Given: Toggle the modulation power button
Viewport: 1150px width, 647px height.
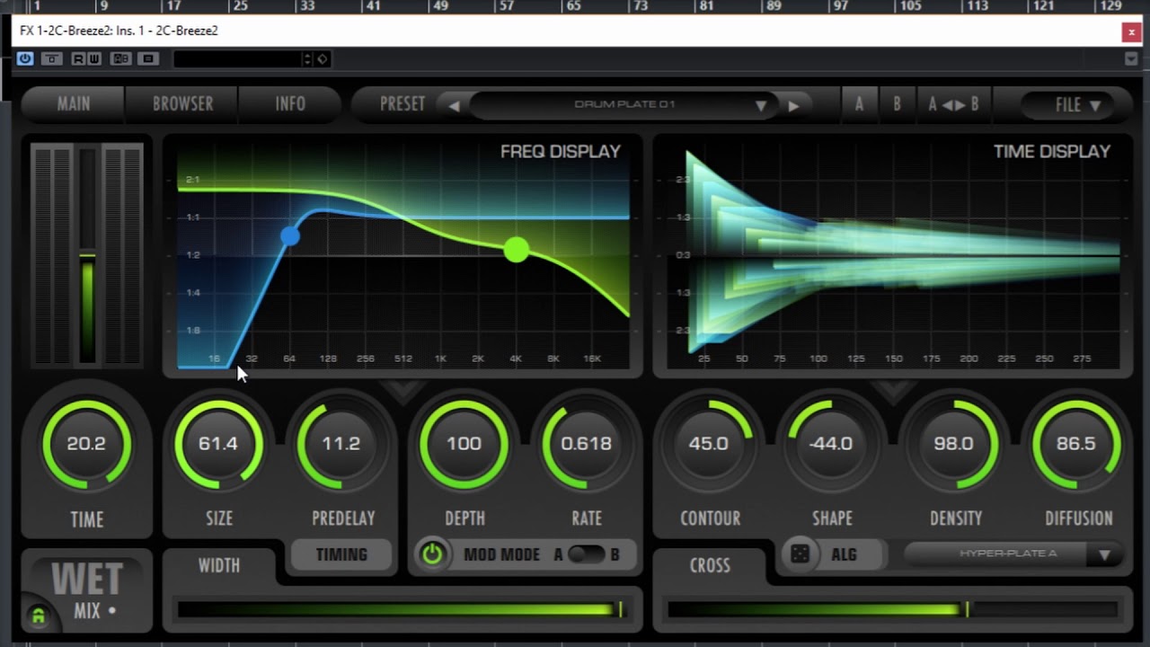Looking at the screenshot, I should tap(432, 554).
